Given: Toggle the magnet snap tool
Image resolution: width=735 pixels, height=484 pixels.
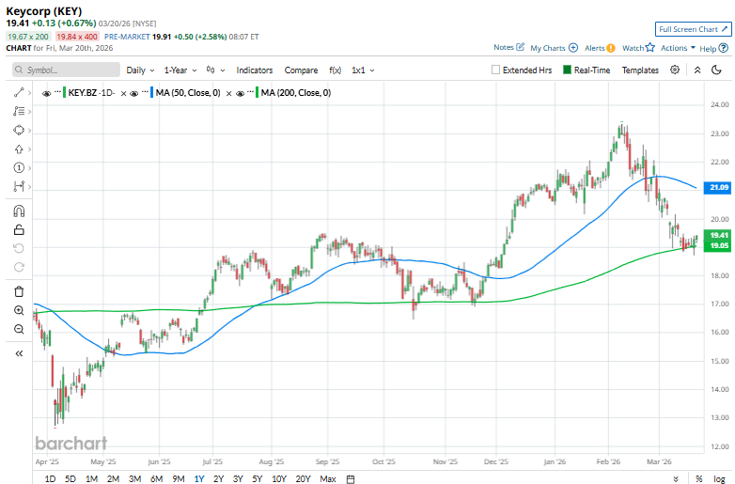Looking at the screenshot, I should [18, 211].
